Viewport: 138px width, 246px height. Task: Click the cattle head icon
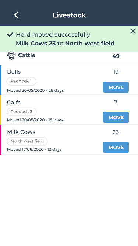click(11, 56)
